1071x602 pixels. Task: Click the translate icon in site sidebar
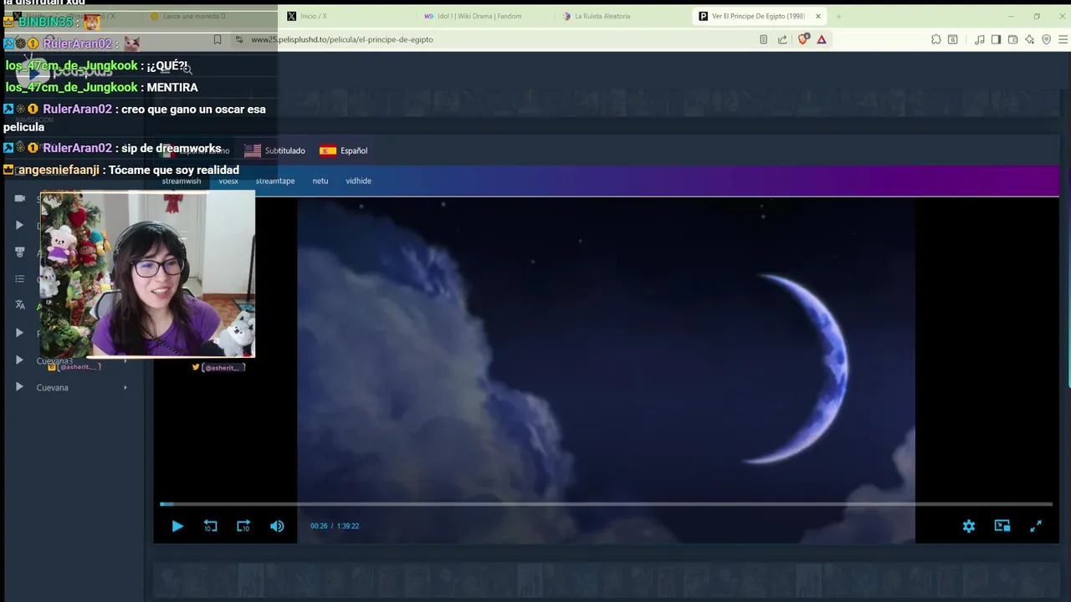pyautogui.click(x=20, y=305)
